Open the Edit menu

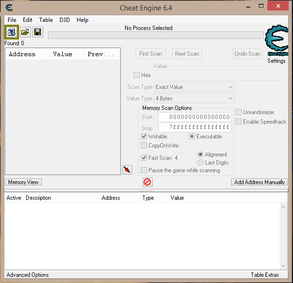point(28,20)
